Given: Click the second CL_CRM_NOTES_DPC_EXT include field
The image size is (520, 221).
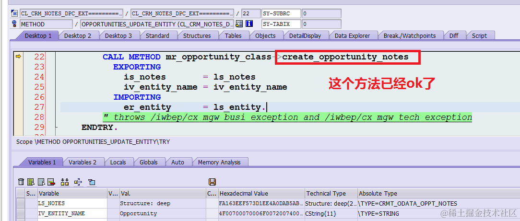Looking at the screenshot, I should pos(182,13).
